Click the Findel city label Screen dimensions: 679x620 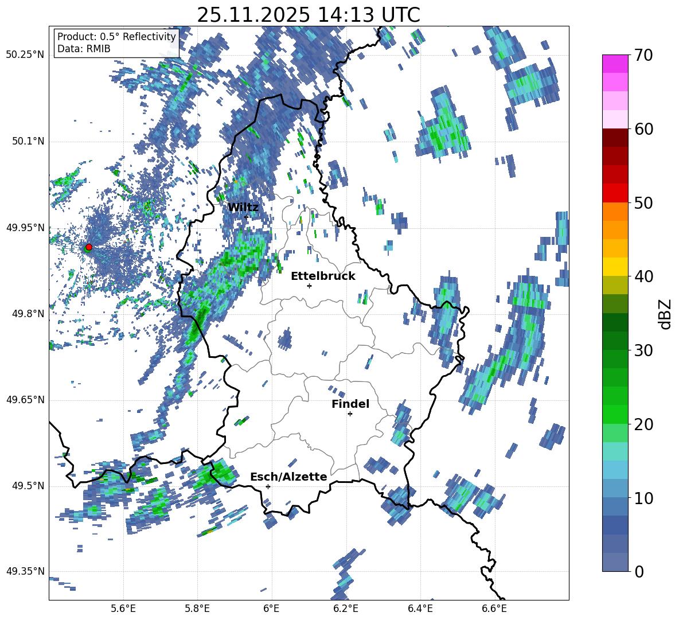[350, 404]
